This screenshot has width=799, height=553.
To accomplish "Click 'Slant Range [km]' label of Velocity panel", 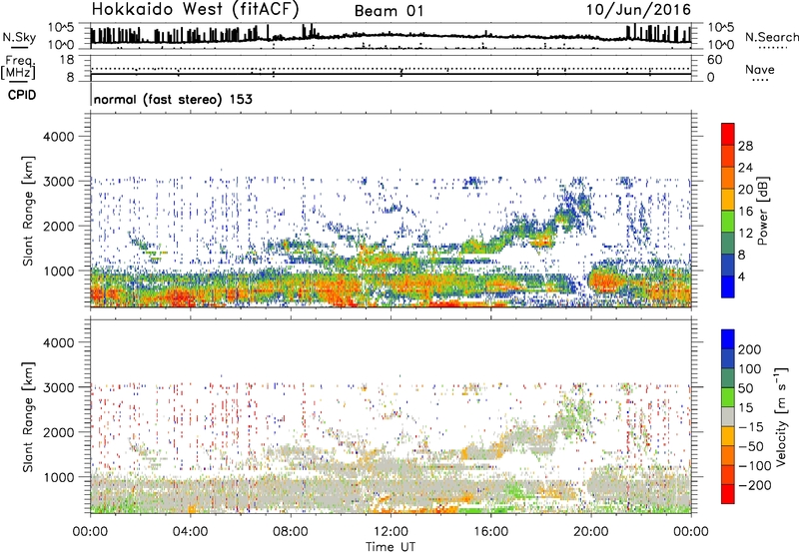I will tap(28, 416).
